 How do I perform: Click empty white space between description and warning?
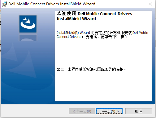pos(103,53)
